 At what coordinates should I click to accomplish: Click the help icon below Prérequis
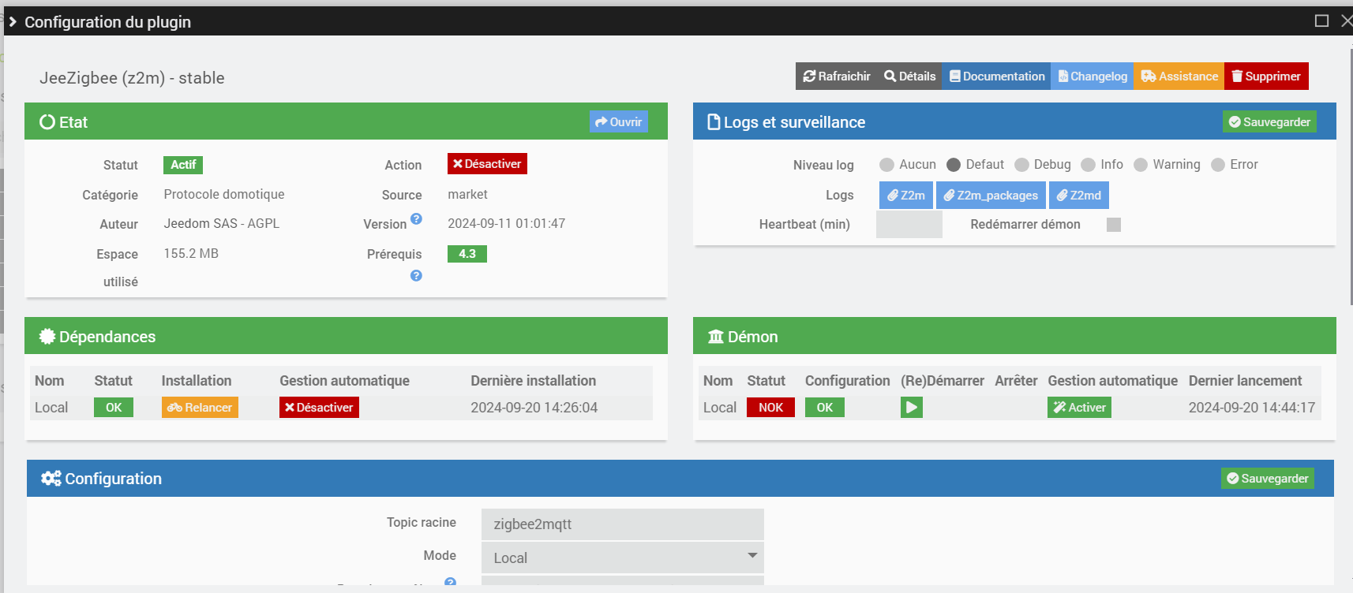pyautogui.click(x=416, y=276)
